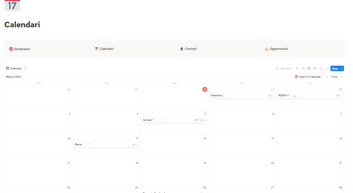353x193 pixels.
Task: Open the RIDOY event on the 28th
Action: coord(310,96)
